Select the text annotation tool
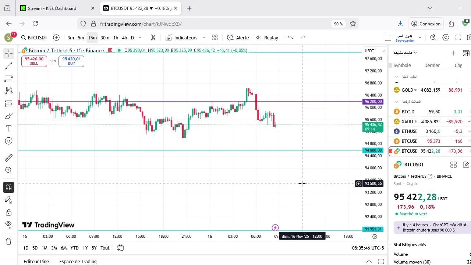 (9, 128)
